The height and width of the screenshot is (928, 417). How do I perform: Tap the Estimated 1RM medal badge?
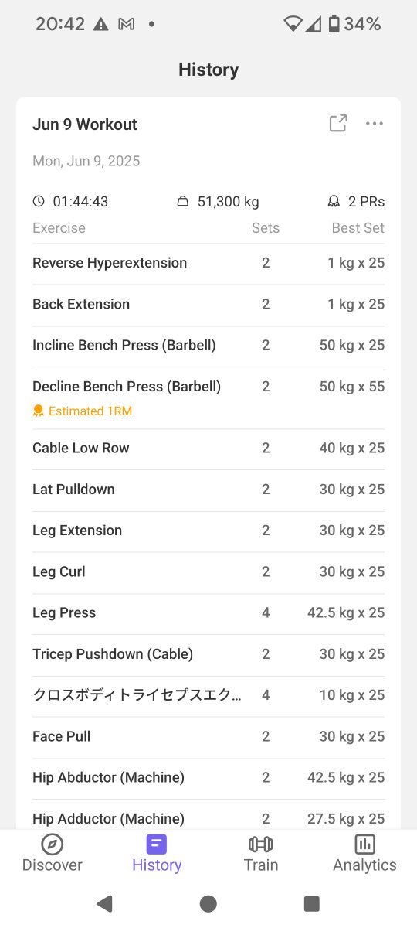(39, 411)
